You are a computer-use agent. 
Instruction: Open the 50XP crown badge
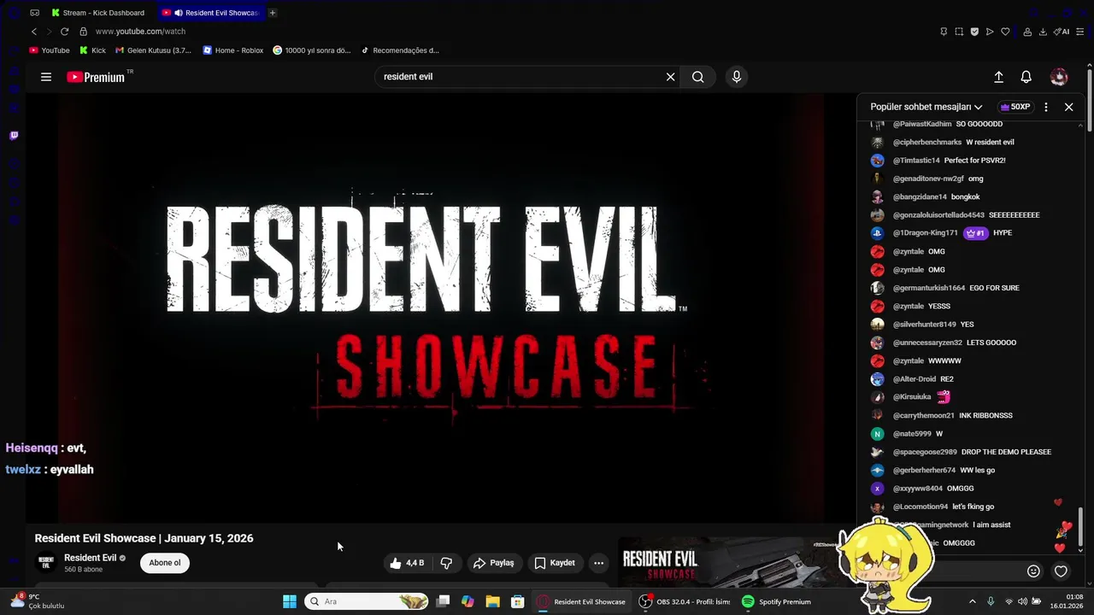pyautogui.click(x=1015, y=107)
